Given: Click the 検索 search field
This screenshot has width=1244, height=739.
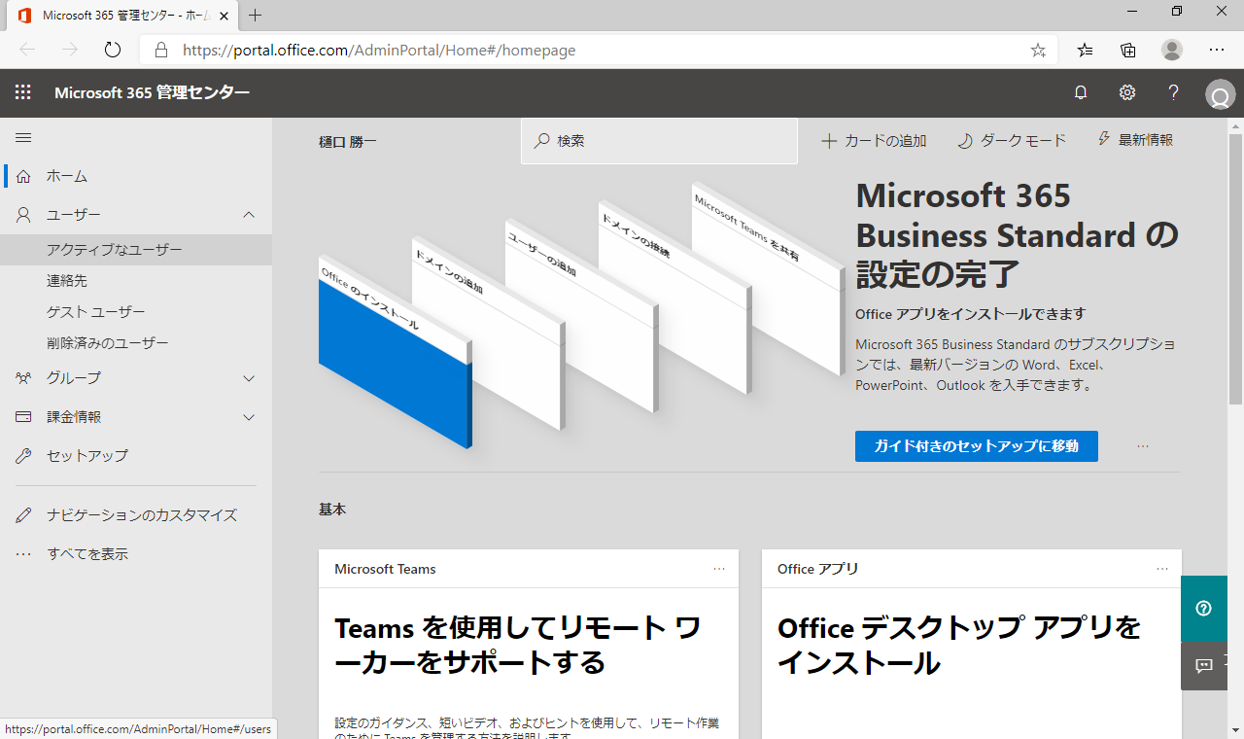Looking at the screenshot, I should coord(659,141).
